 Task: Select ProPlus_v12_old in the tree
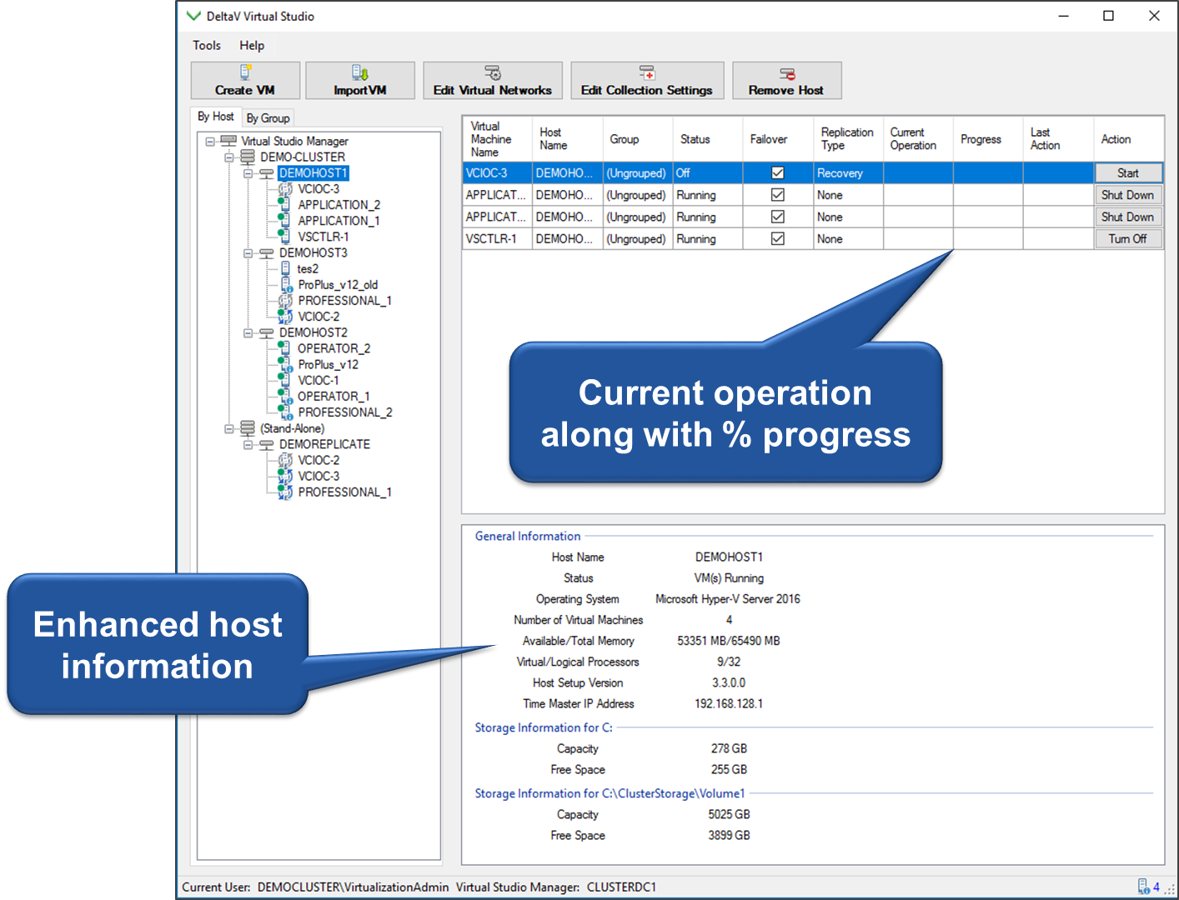pos(339,284)
